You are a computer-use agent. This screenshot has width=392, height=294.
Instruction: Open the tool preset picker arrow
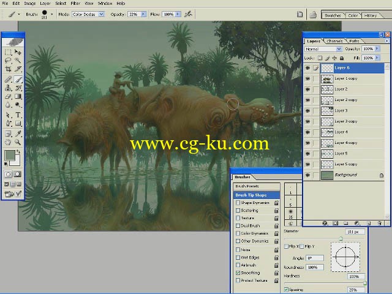point(19,14)
